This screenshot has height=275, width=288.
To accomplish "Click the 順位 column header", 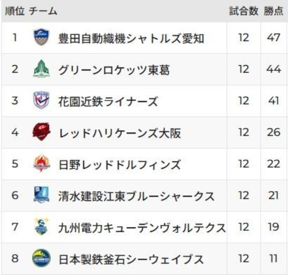I will pyautogui.click(x=15, y=11).
